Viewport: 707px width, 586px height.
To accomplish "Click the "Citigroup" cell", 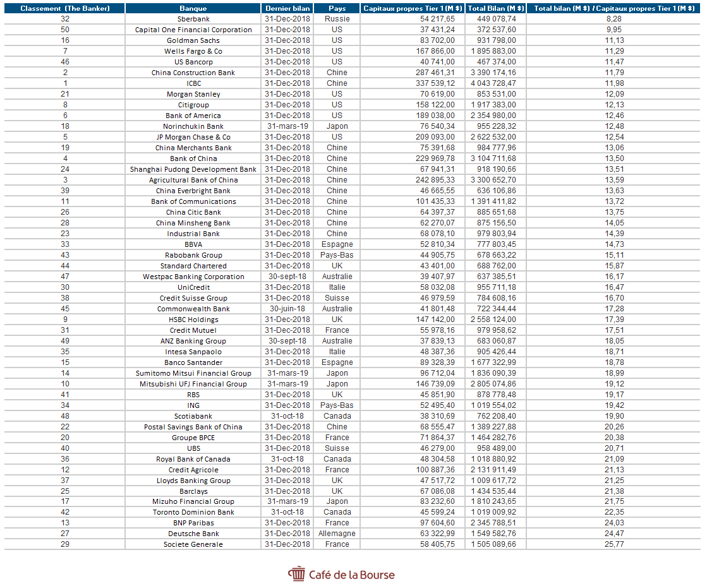I will coord(193,105).
